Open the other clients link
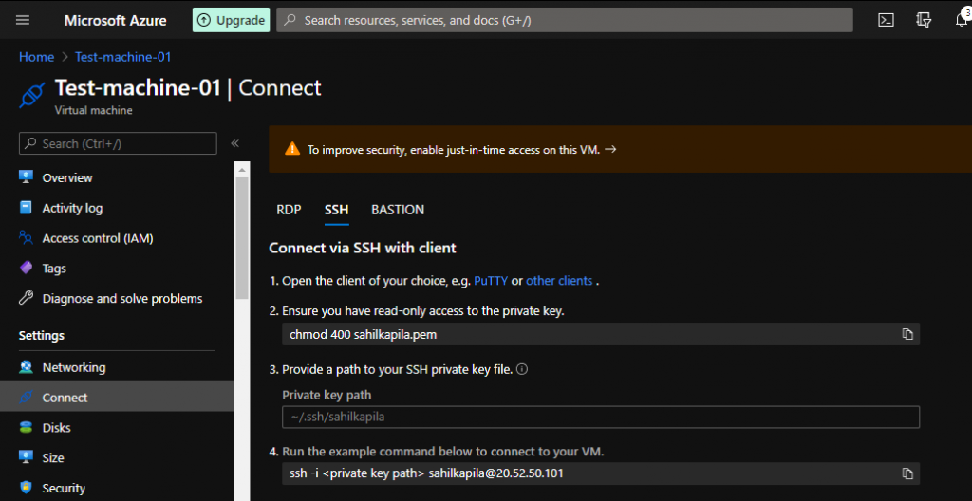This screenshot has width=972, height=501. 559,281
